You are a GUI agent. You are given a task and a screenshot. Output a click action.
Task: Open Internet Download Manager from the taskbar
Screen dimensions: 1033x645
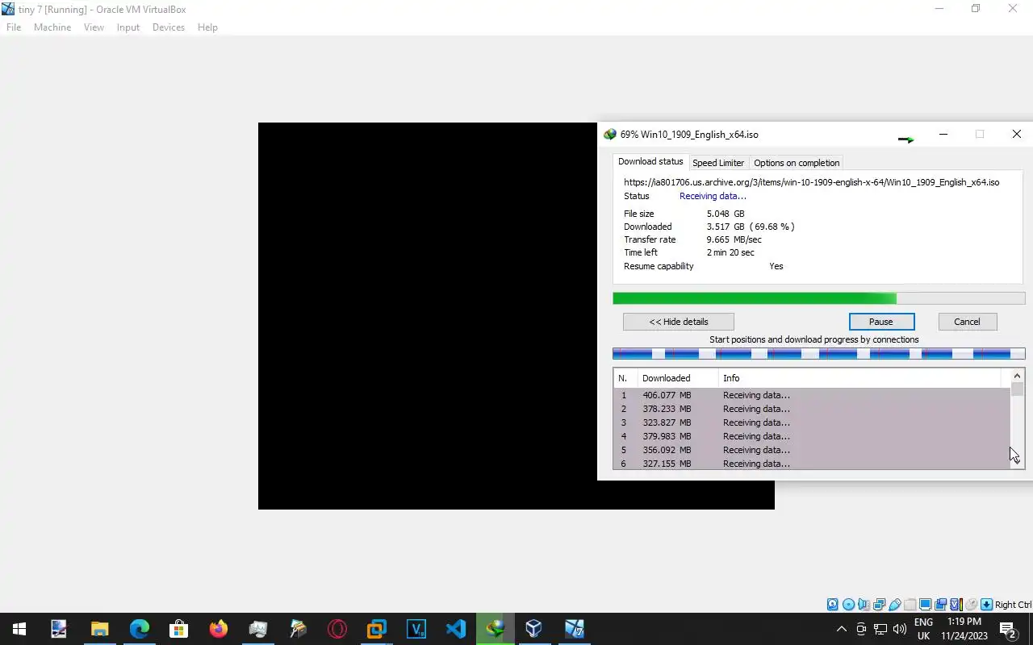[x=496, y=628]
